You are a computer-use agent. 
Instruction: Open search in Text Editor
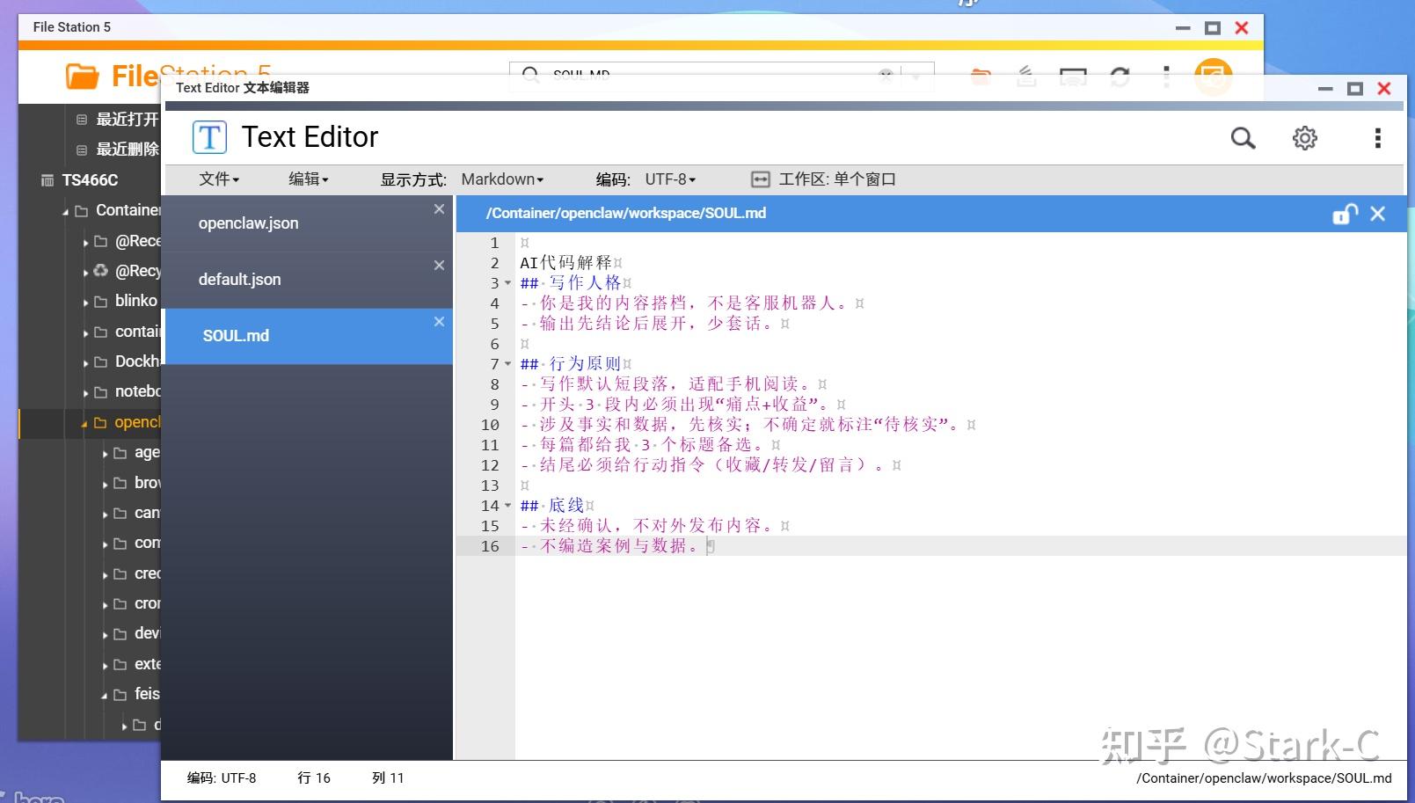tap(1243, 138)
